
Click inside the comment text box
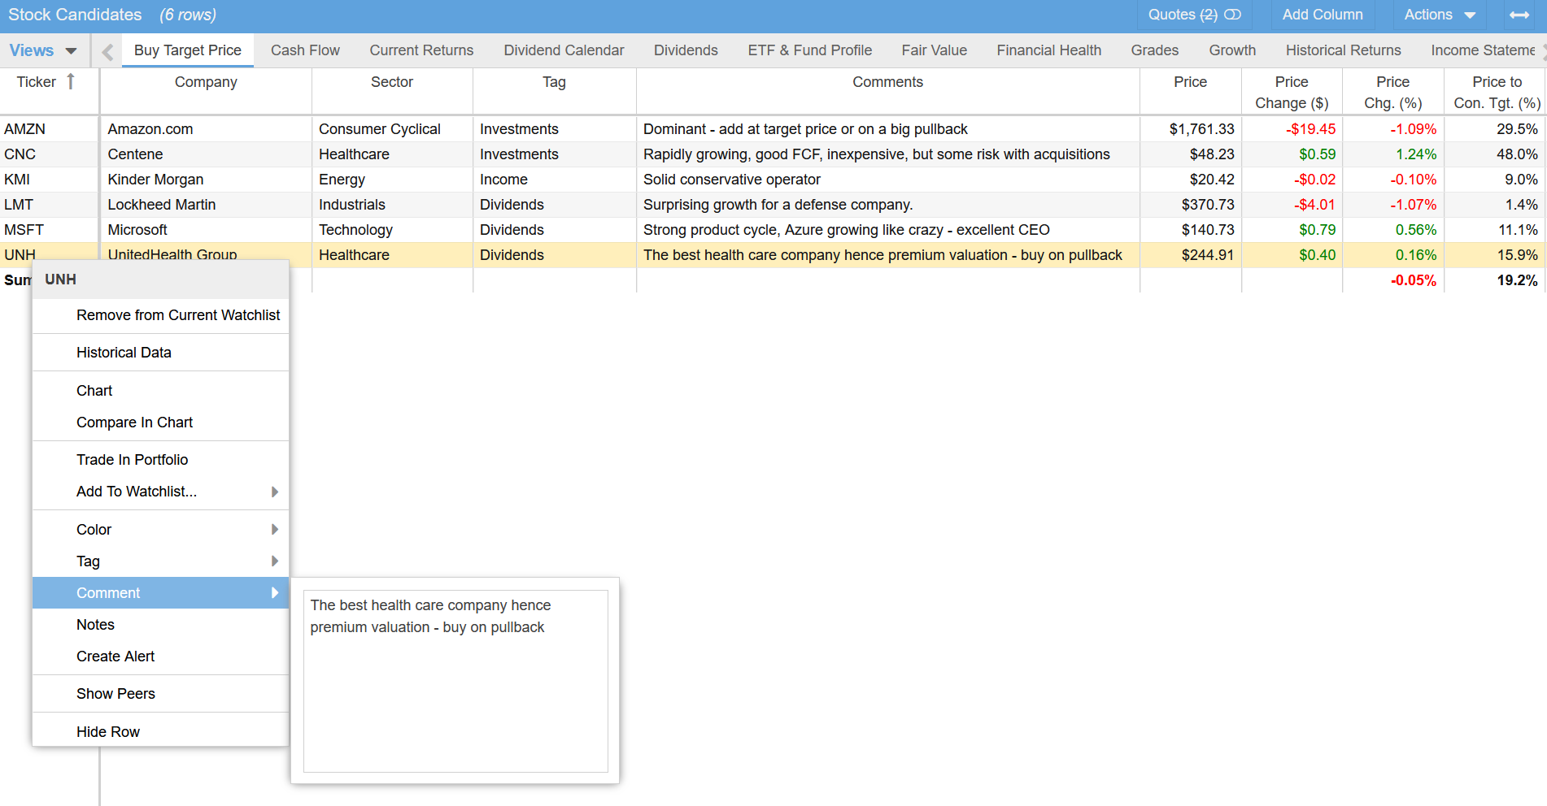coord(455,681)
